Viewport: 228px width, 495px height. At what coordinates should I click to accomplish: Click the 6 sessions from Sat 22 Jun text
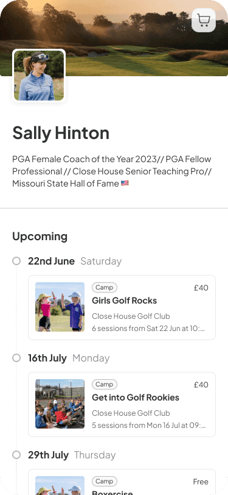click(x=148, y=329)
